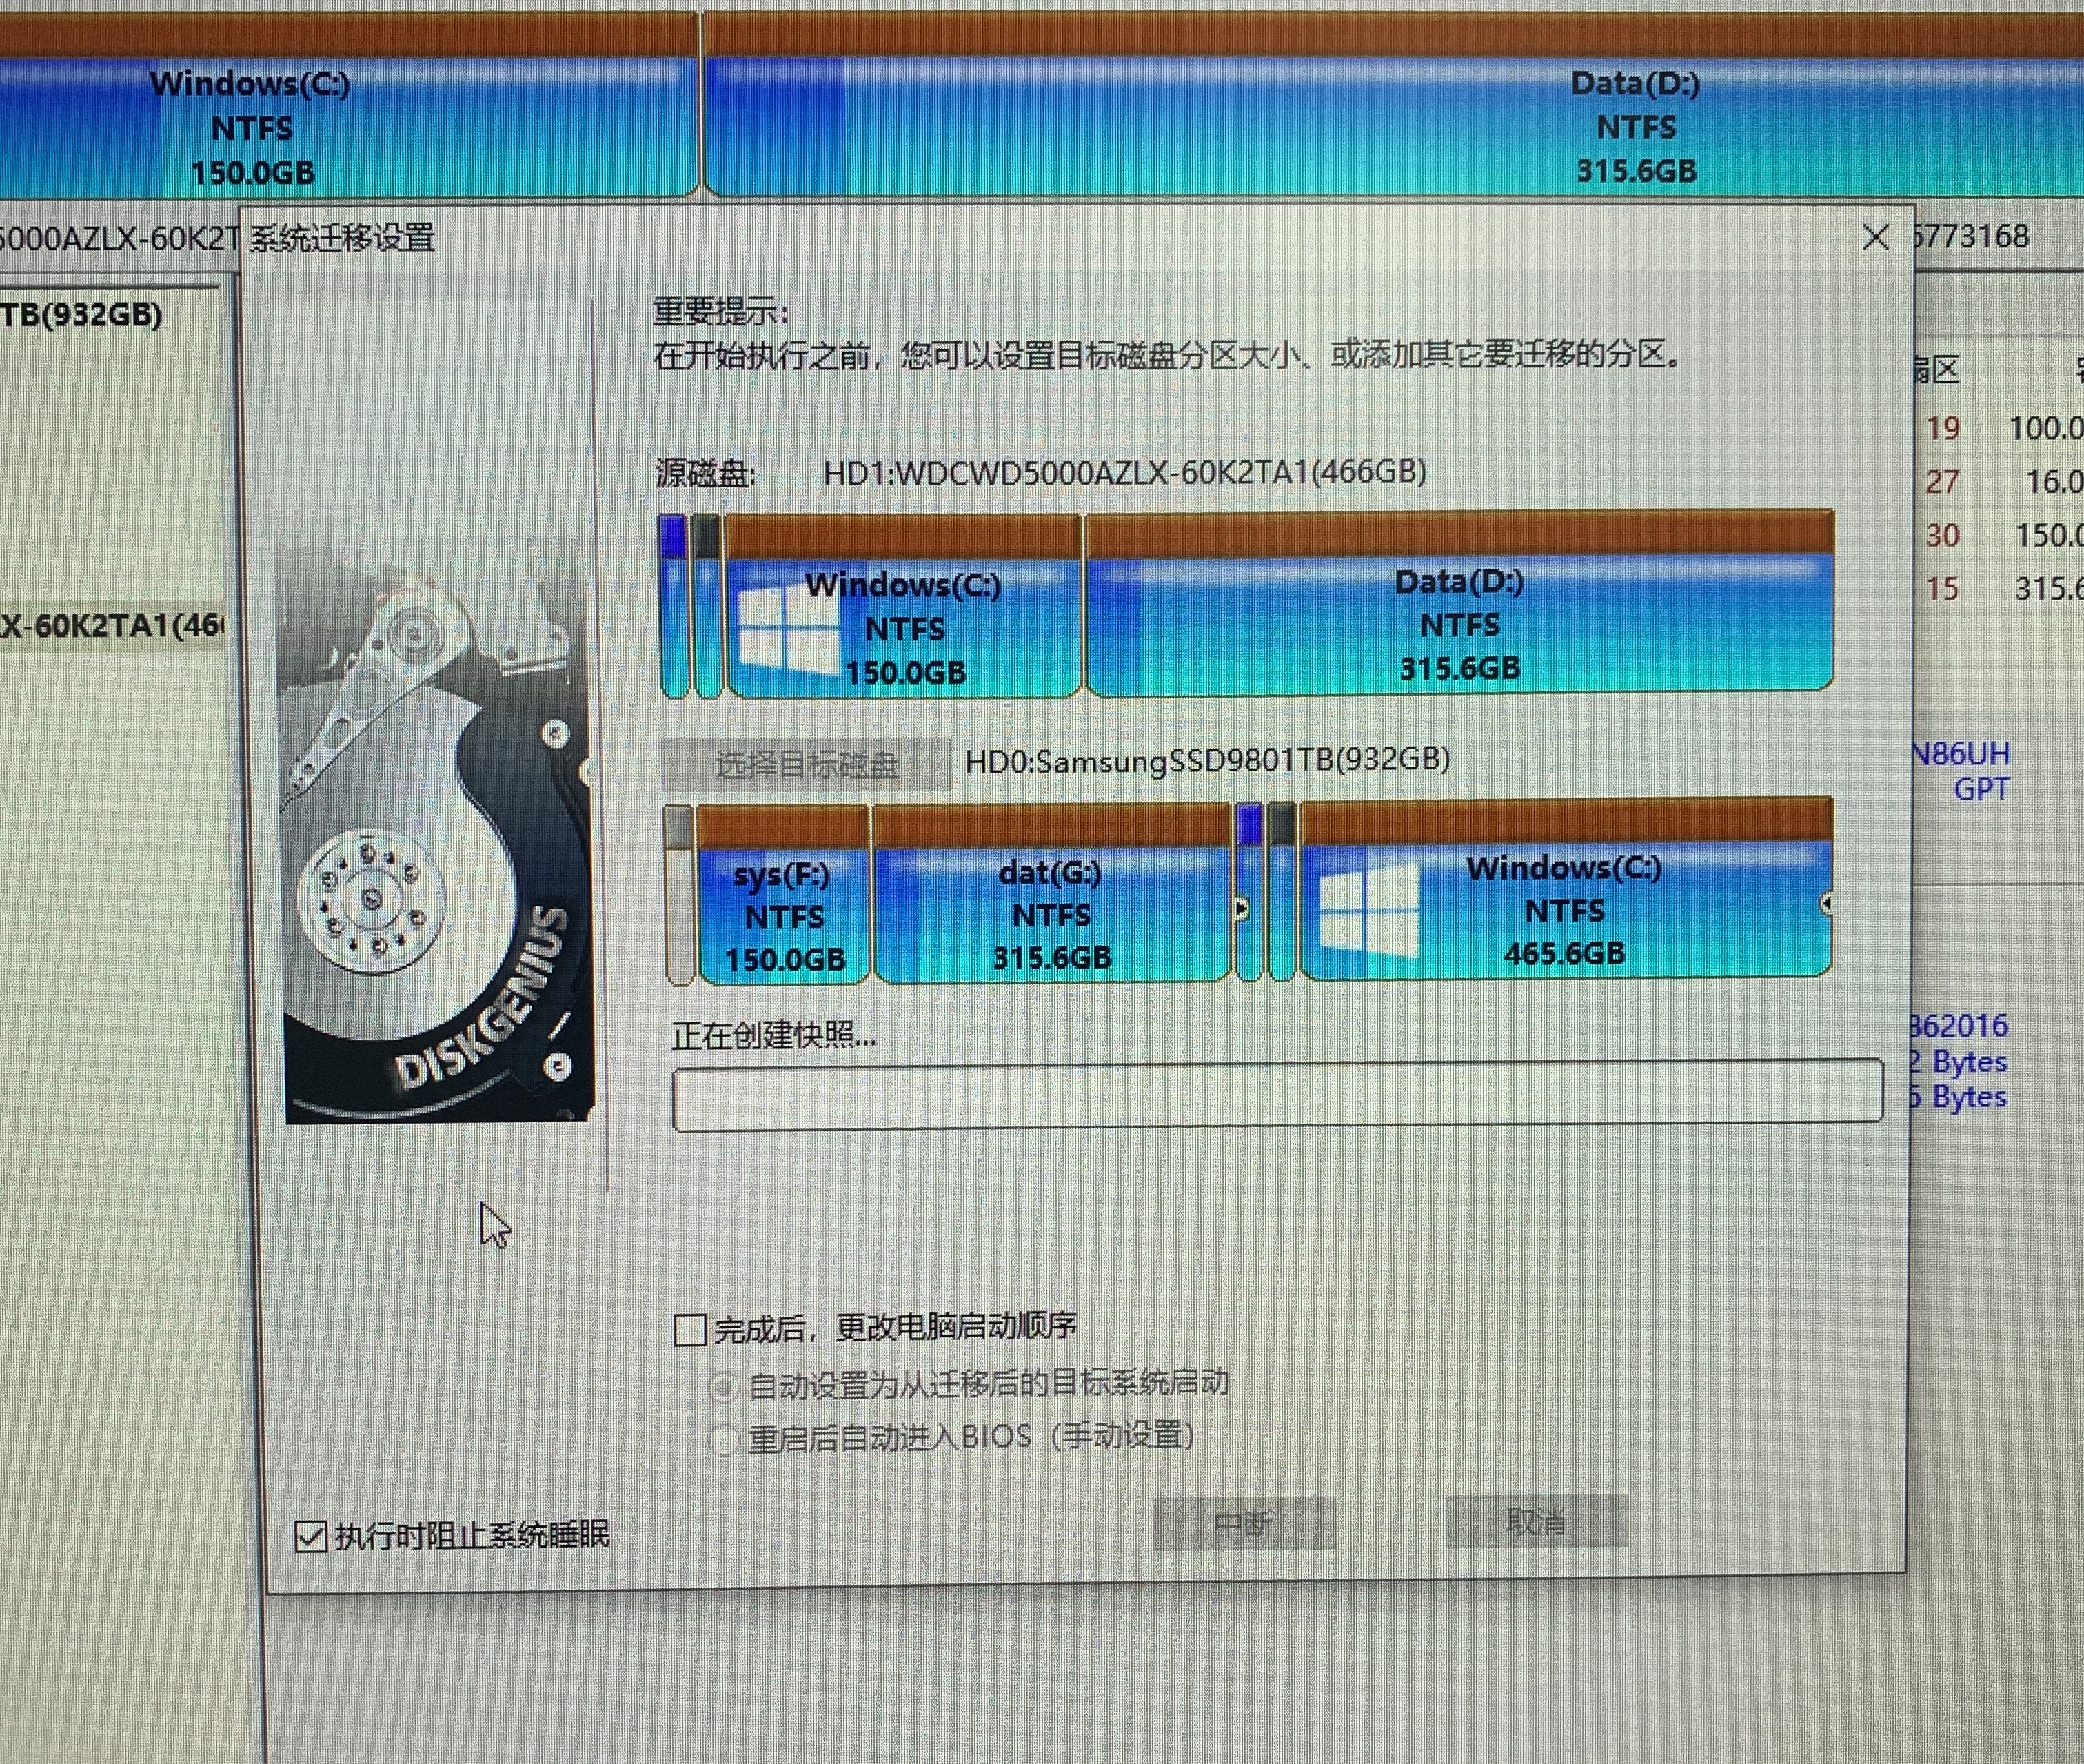2084x1764 pixels.
Task: Click resize arrow handle left of target Windows(C:)
Action: click(x=1242, y=909)
